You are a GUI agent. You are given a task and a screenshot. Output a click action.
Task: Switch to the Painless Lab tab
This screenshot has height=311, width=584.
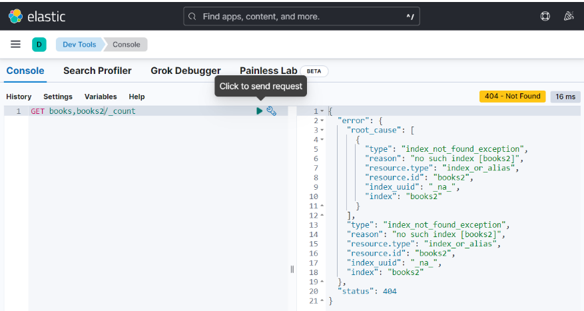click(268, 71)
